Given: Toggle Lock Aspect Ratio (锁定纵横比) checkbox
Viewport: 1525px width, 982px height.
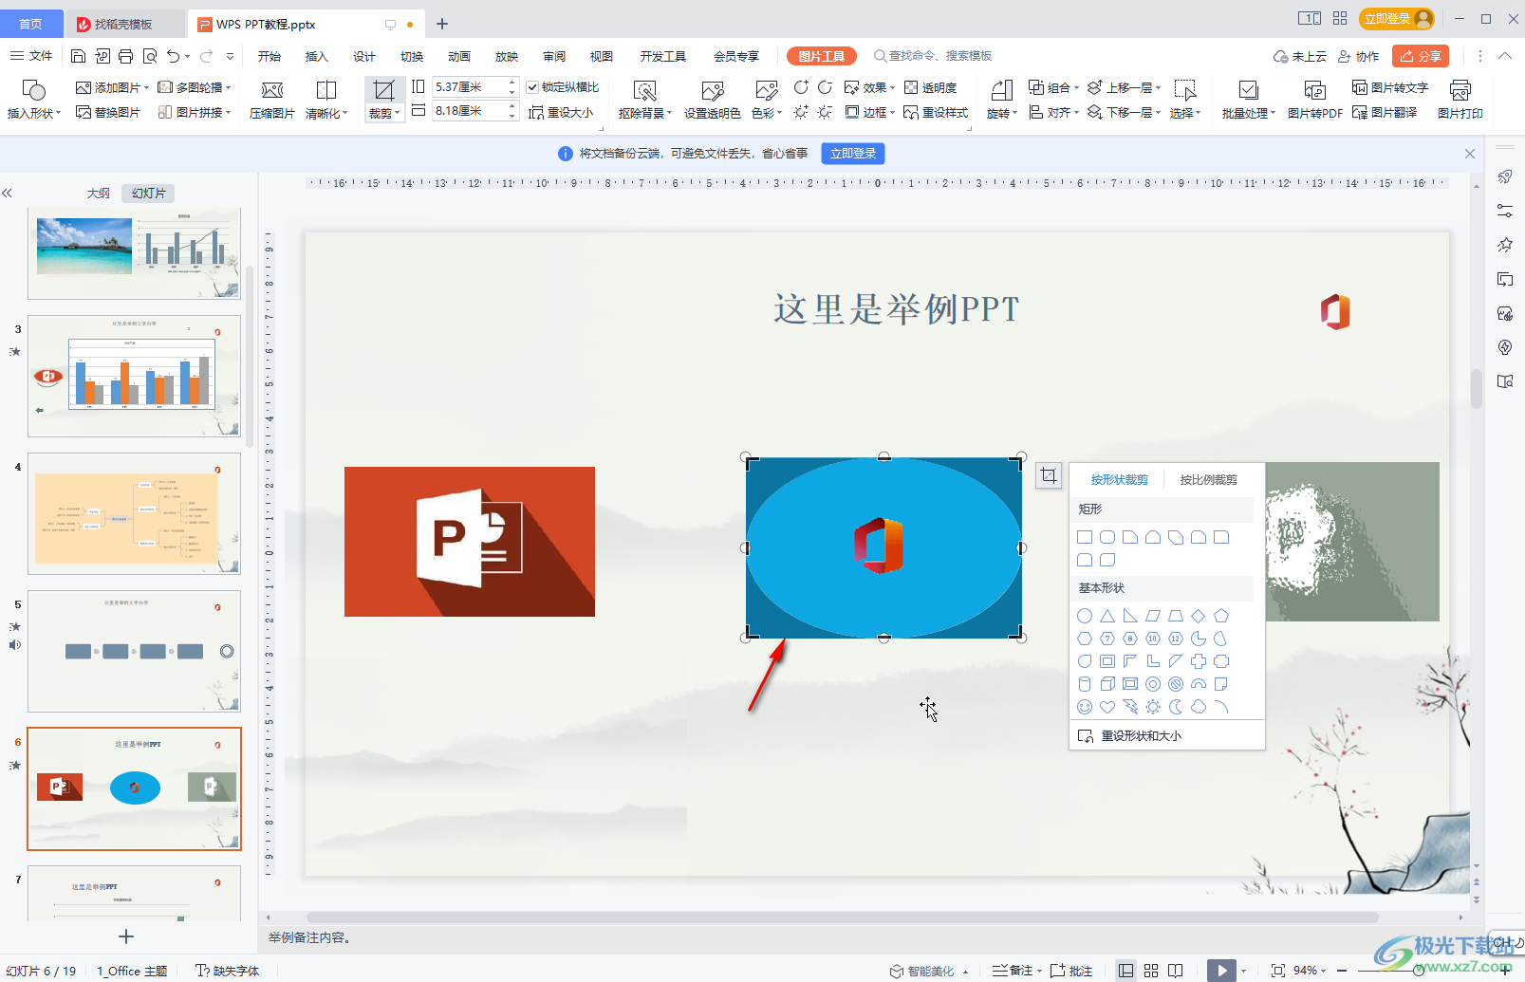Looking at the screenshot, I should (x=532, y=87).
